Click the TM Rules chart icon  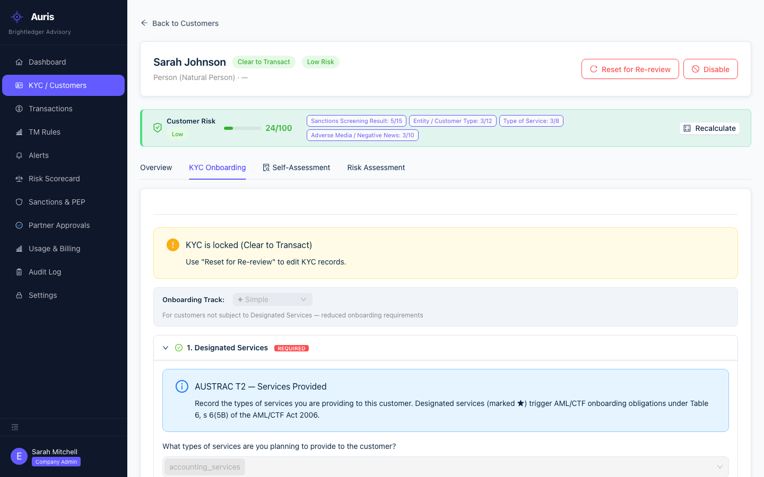click(x=19, y=132)
